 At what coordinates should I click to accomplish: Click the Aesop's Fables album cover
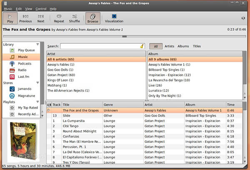(23, 141)
